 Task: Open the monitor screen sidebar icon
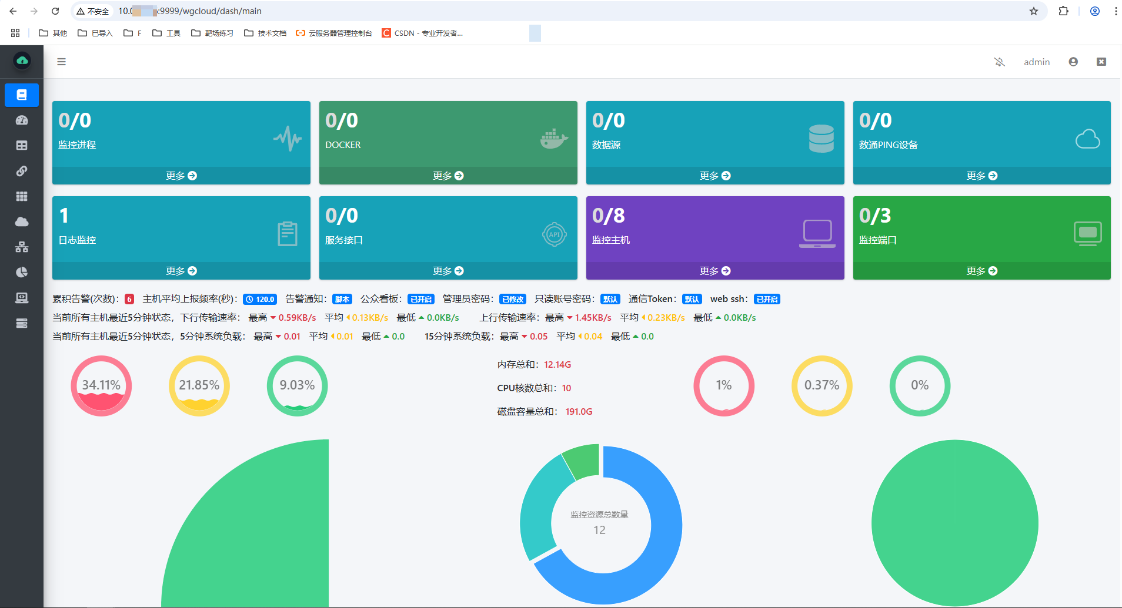[22, 298]
